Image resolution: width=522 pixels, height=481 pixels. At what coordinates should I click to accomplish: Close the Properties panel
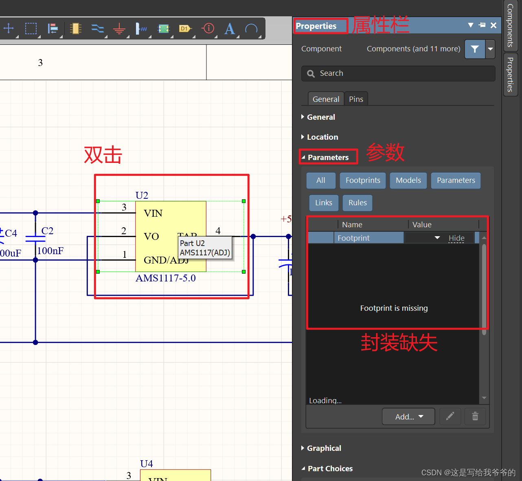(493, 25)
